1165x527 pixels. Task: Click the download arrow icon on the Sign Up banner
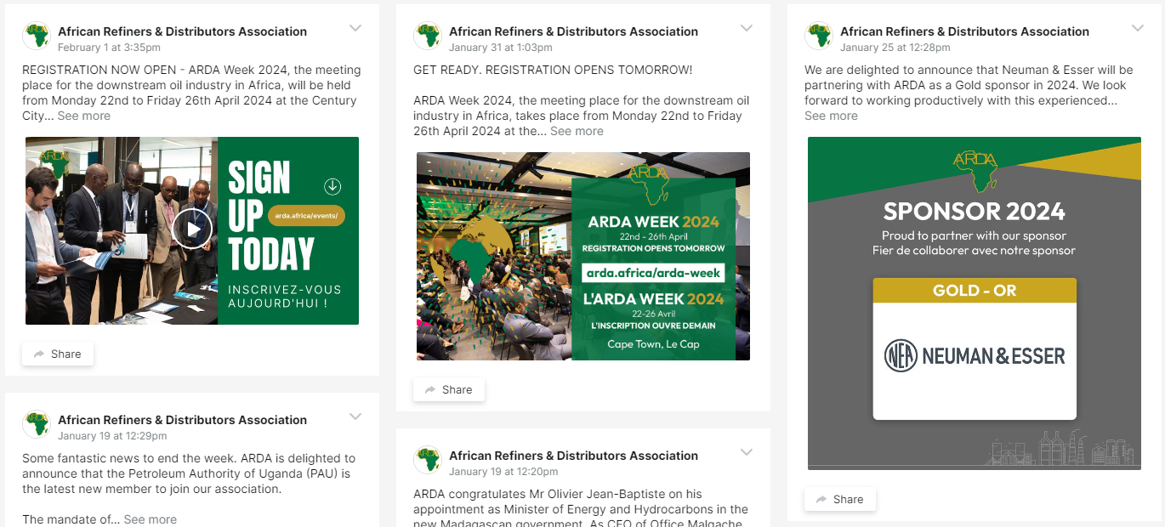pyautogui.click(x=332, y=186)
